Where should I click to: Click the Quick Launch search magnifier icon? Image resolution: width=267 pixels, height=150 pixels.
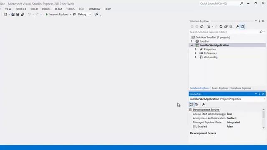click(x=242, y=3)
